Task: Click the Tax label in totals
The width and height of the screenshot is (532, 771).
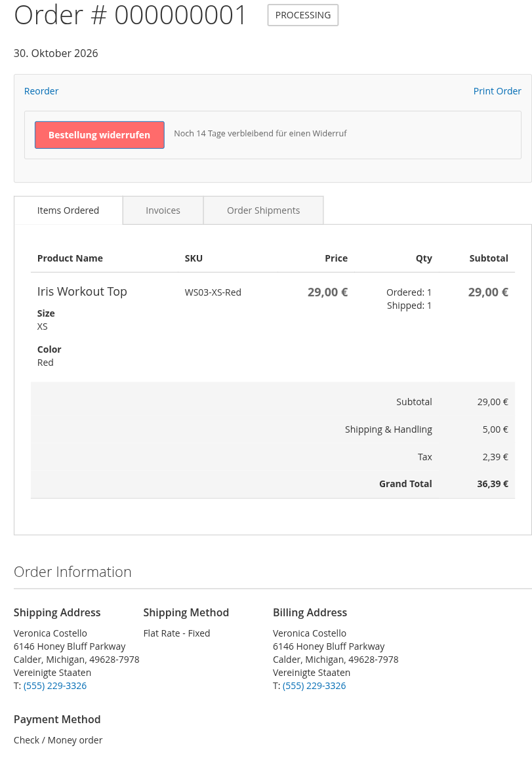Action: tap(424, 457)
